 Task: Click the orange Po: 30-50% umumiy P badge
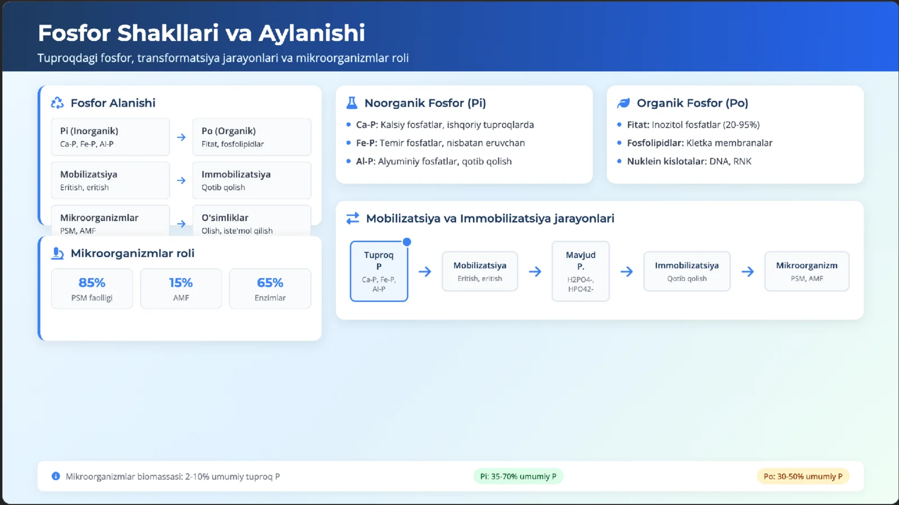point(803,476)
